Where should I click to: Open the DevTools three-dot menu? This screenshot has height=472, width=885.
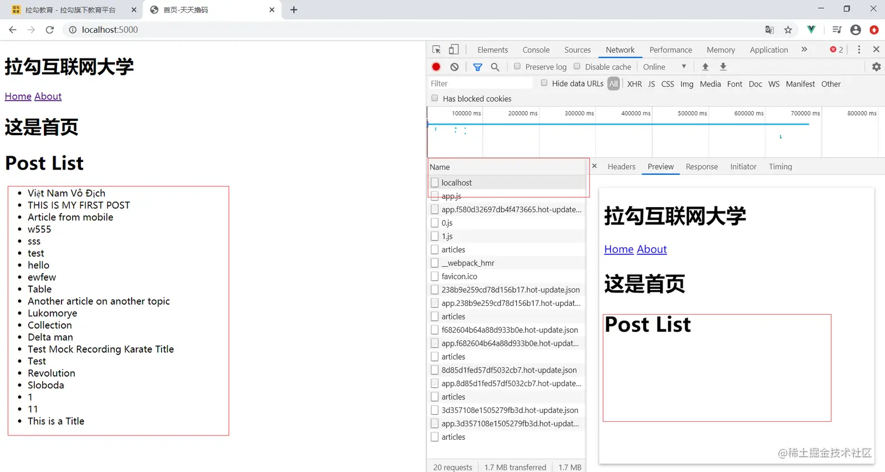point(859,50)
